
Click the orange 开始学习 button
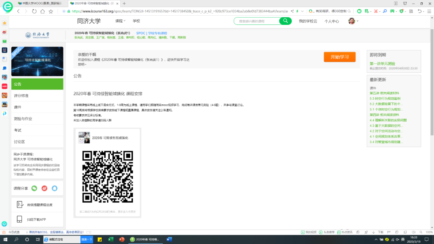(x=340, y=57)
